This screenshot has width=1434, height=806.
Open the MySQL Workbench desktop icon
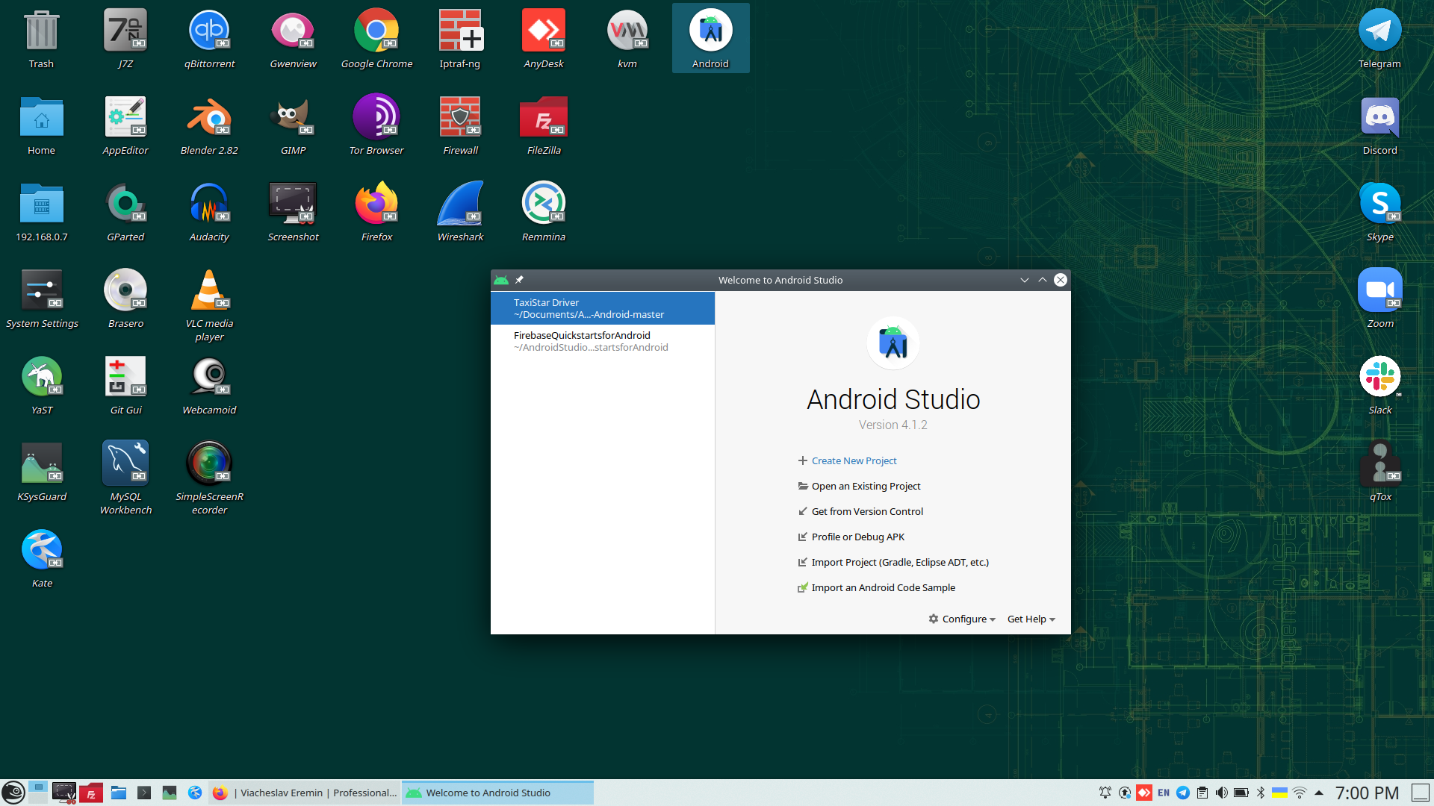(x=125, y=463)
